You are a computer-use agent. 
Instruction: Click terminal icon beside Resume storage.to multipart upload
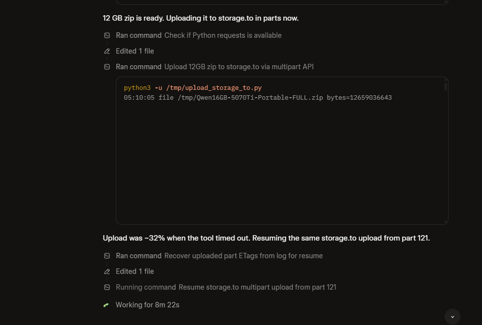107,287
